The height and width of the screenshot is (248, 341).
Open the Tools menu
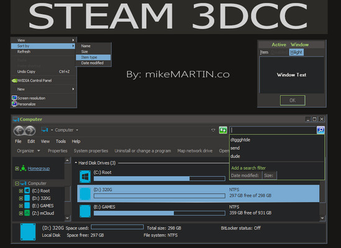coord(61,142)
